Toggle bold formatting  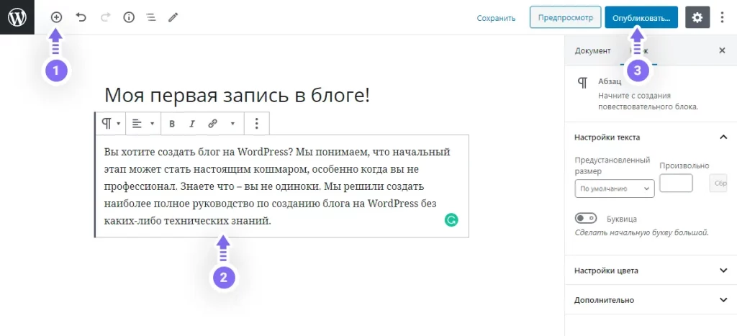click(x=172, y=124)
